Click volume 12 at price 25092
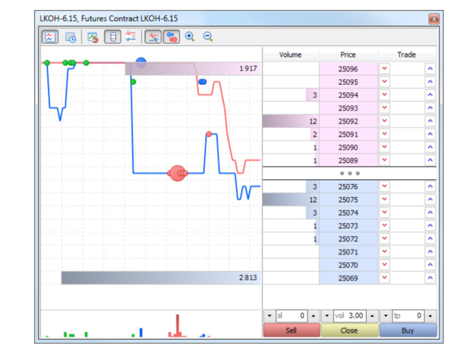This screenshot has height=354, width=473. tap(291, 121)
